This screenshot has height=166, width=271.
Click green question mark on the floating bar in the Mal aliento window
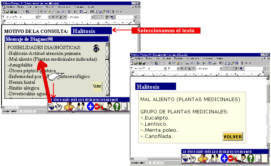coord(251,158)
